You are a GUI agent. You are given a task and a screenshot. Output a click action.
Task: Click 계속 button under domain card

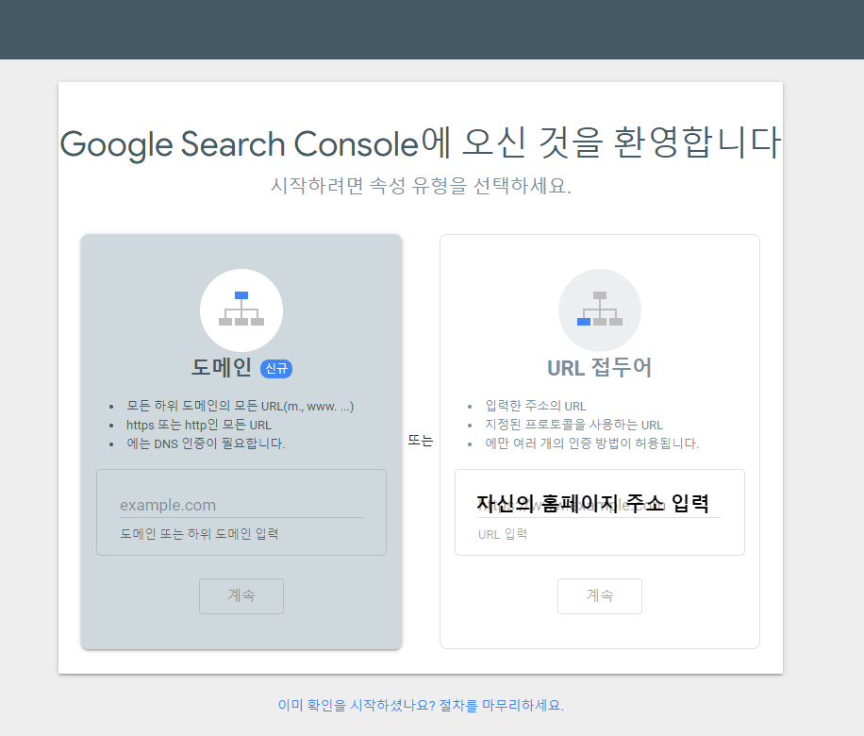point(241,596)
